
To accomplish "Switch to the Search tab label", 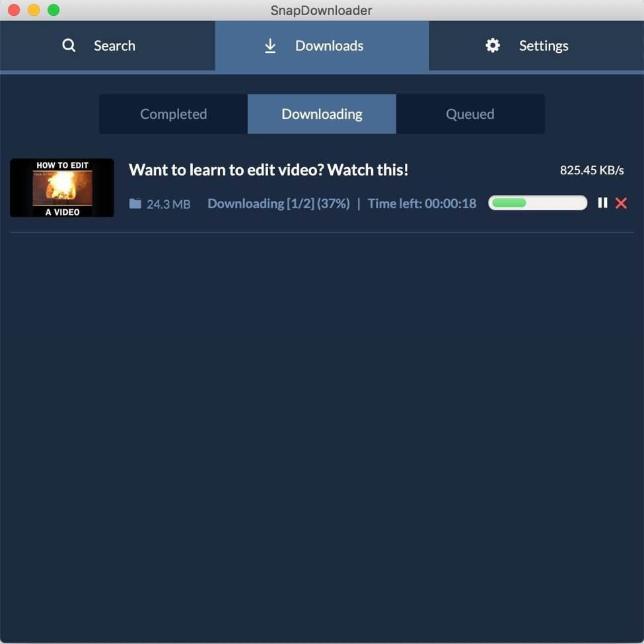I will tap(114, 46).
